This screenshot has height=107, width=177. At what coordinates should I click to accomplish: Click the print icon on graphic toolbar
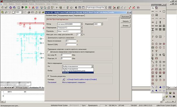click(x=29, y=12)
